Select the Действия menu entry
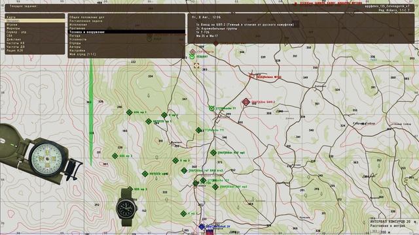Viewport: 419px width, 235px height. point(14,39)
